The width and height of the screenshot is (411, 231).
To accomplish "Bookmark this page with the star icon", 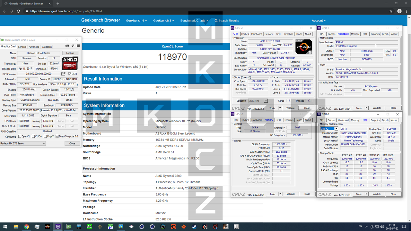I will coord(391,11).
